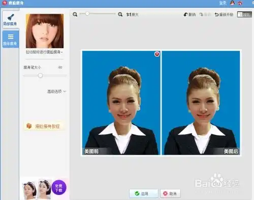Expand the 高级选项 advanced options
Screen dimensions: 254x200
point(56,91)
